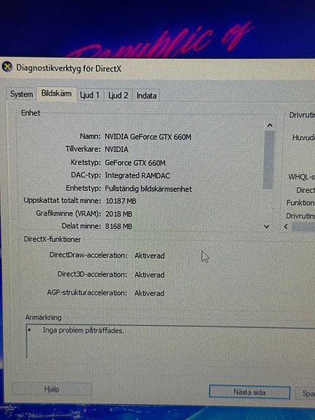Click the Anmärkning notes text box
This screenshot has height=420, width=315.
click(171, 342)
